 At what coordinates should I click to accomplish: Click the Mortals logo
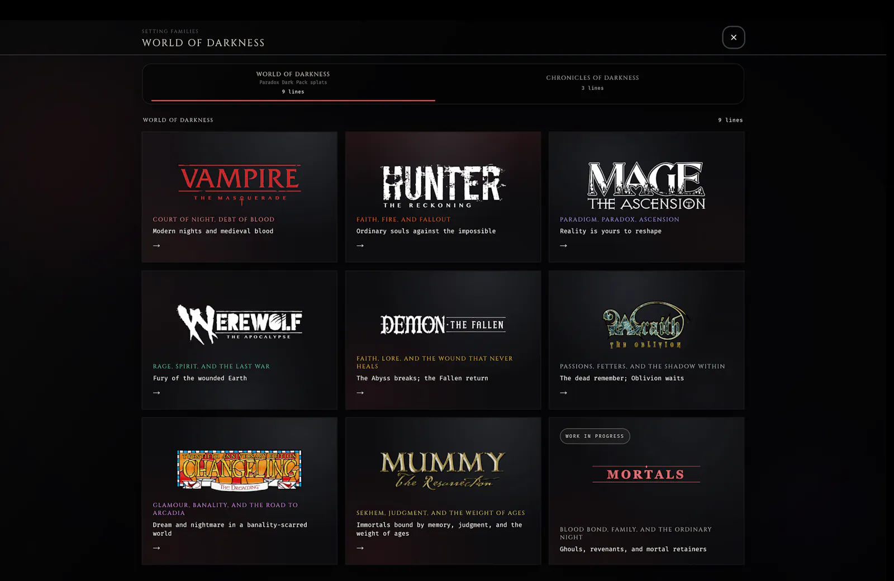tap(646, 474)
